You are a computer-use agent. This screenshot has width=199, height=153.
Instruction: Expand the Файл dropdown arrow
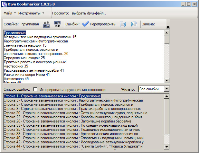pyautogui.click(x=15, y=13)
